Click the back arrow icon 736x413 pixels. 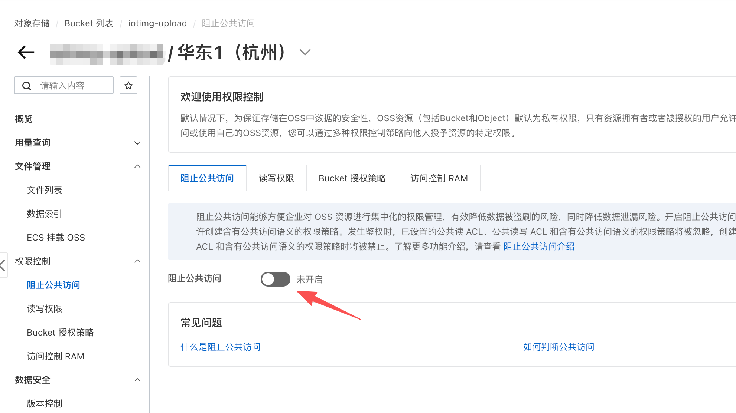26,52
